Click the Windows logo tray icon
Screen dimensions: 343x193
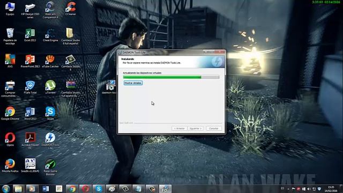(304, 189)
